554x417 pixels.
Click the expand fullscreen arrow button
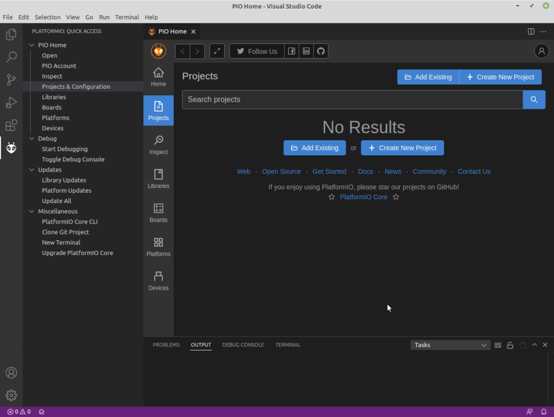point(217,51)
